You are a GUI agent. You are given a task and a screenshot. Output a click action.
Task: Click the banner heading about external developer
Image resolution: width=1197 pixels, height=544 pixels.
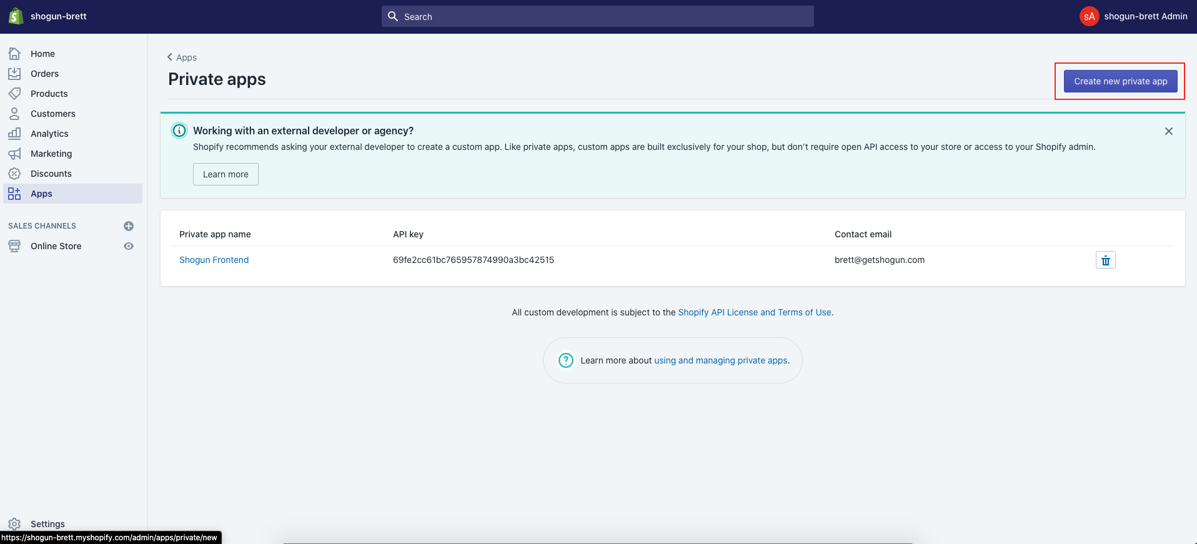pyautogui.click(x=303, y=131)
